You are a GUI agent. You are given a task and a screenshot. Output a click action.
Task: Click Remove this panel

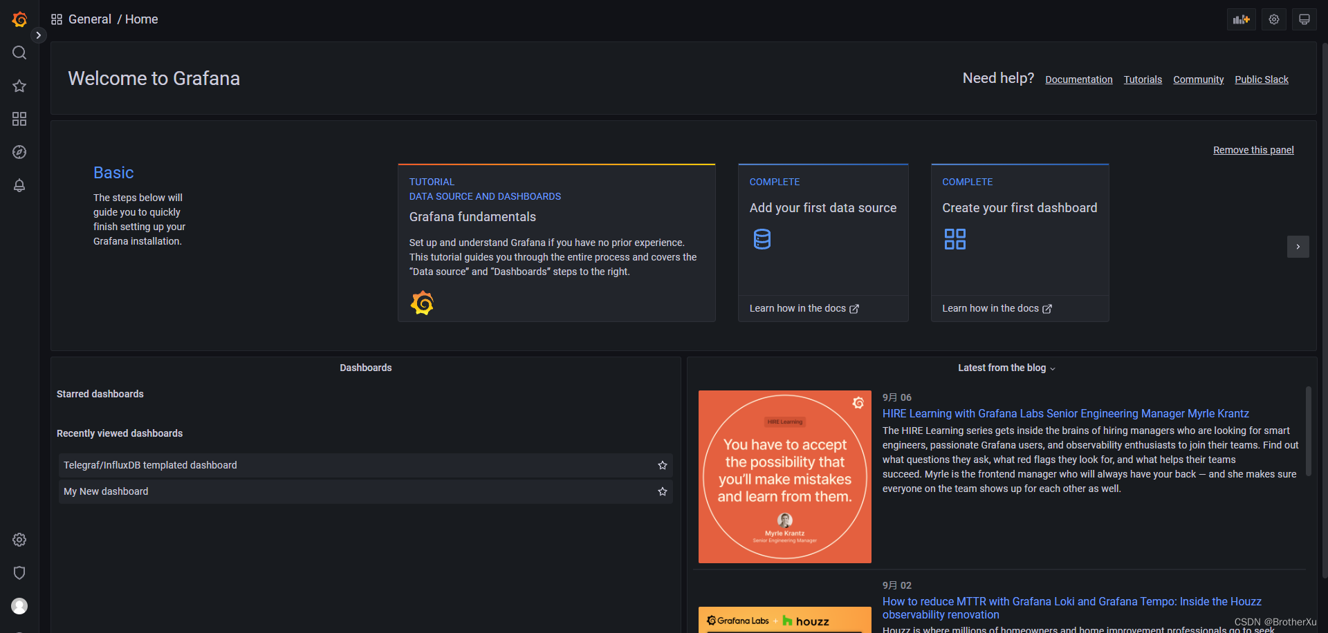point(1253,150)
